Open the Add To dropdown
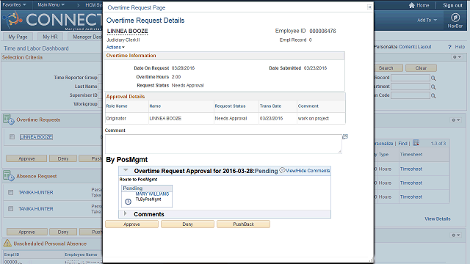The height and width of the screenshot is (264, 470). 427,20
